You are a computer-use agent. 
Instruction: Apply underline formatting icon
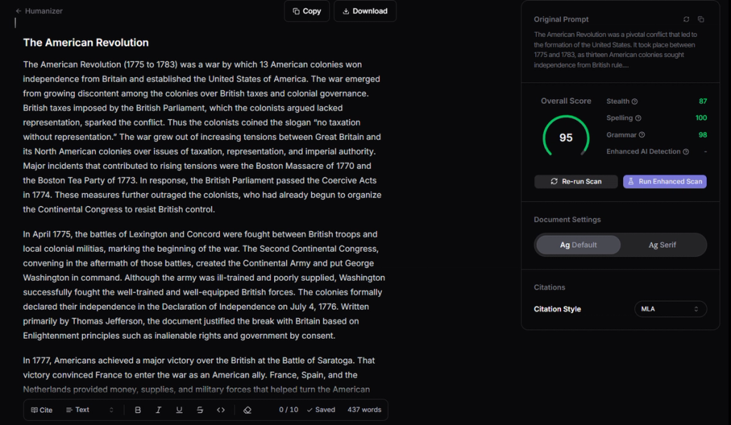tap(179, 409)
